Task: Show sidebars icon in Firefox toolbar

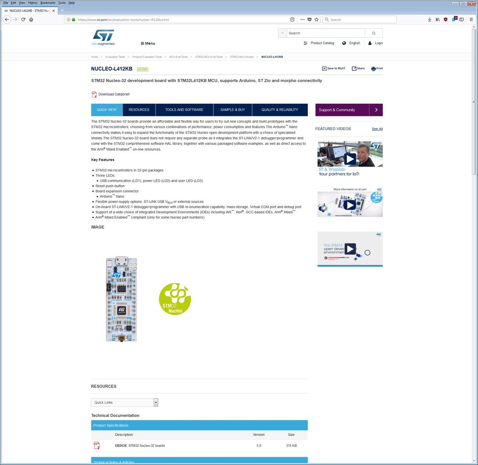Action: [462, 20]
